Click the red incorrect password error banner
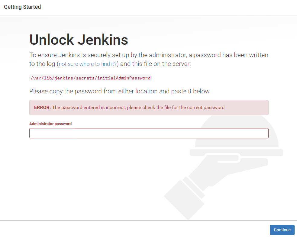The image size is (297, 239). click(x=149, y=108)
